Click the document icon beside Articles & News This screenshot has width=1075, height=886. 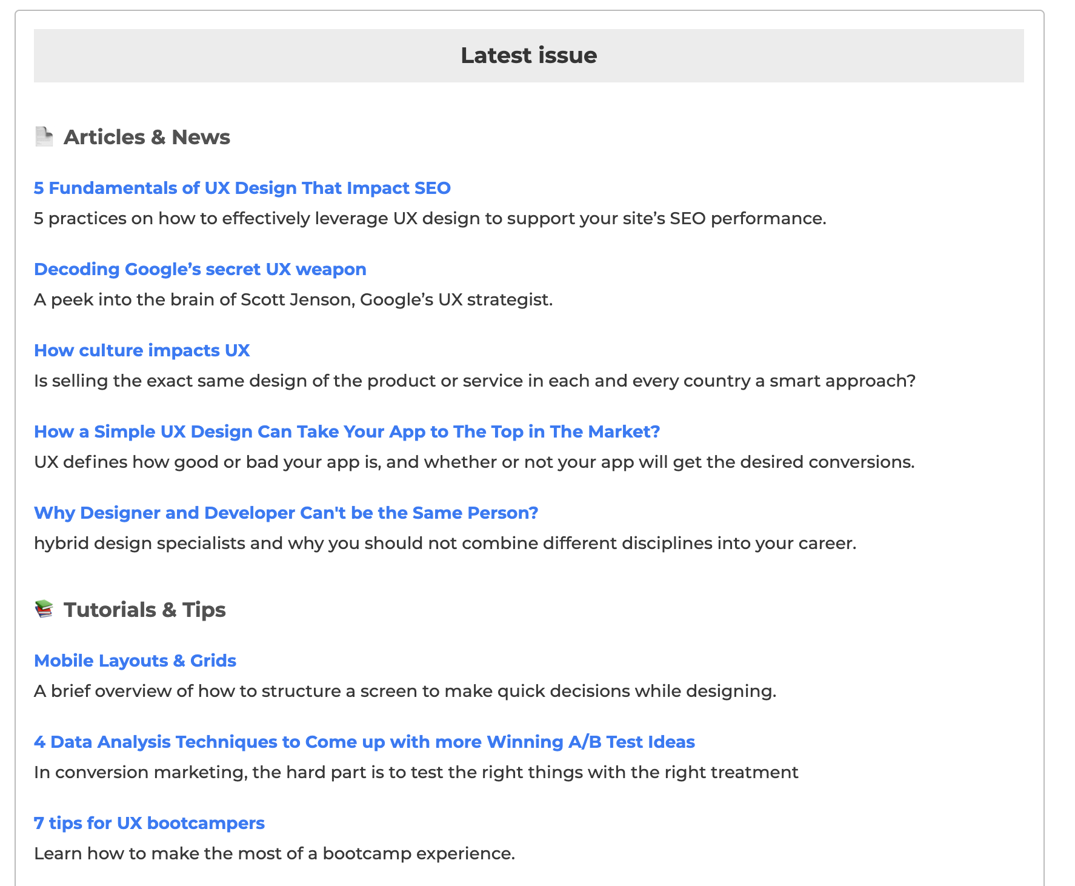(x=44, y=136)
